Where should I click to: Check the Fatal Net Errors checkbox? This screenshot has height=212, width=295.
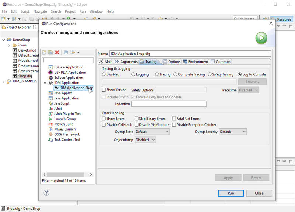point(174,119)
